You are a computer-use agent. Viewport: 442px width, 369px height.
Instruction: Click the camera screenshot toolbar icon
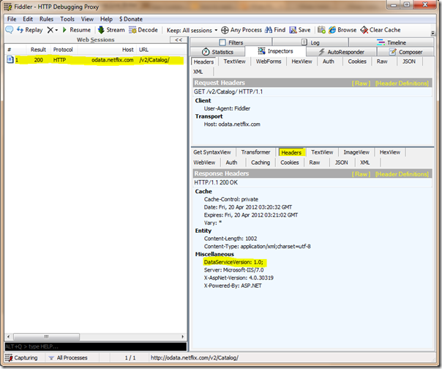tap(321, 30)
